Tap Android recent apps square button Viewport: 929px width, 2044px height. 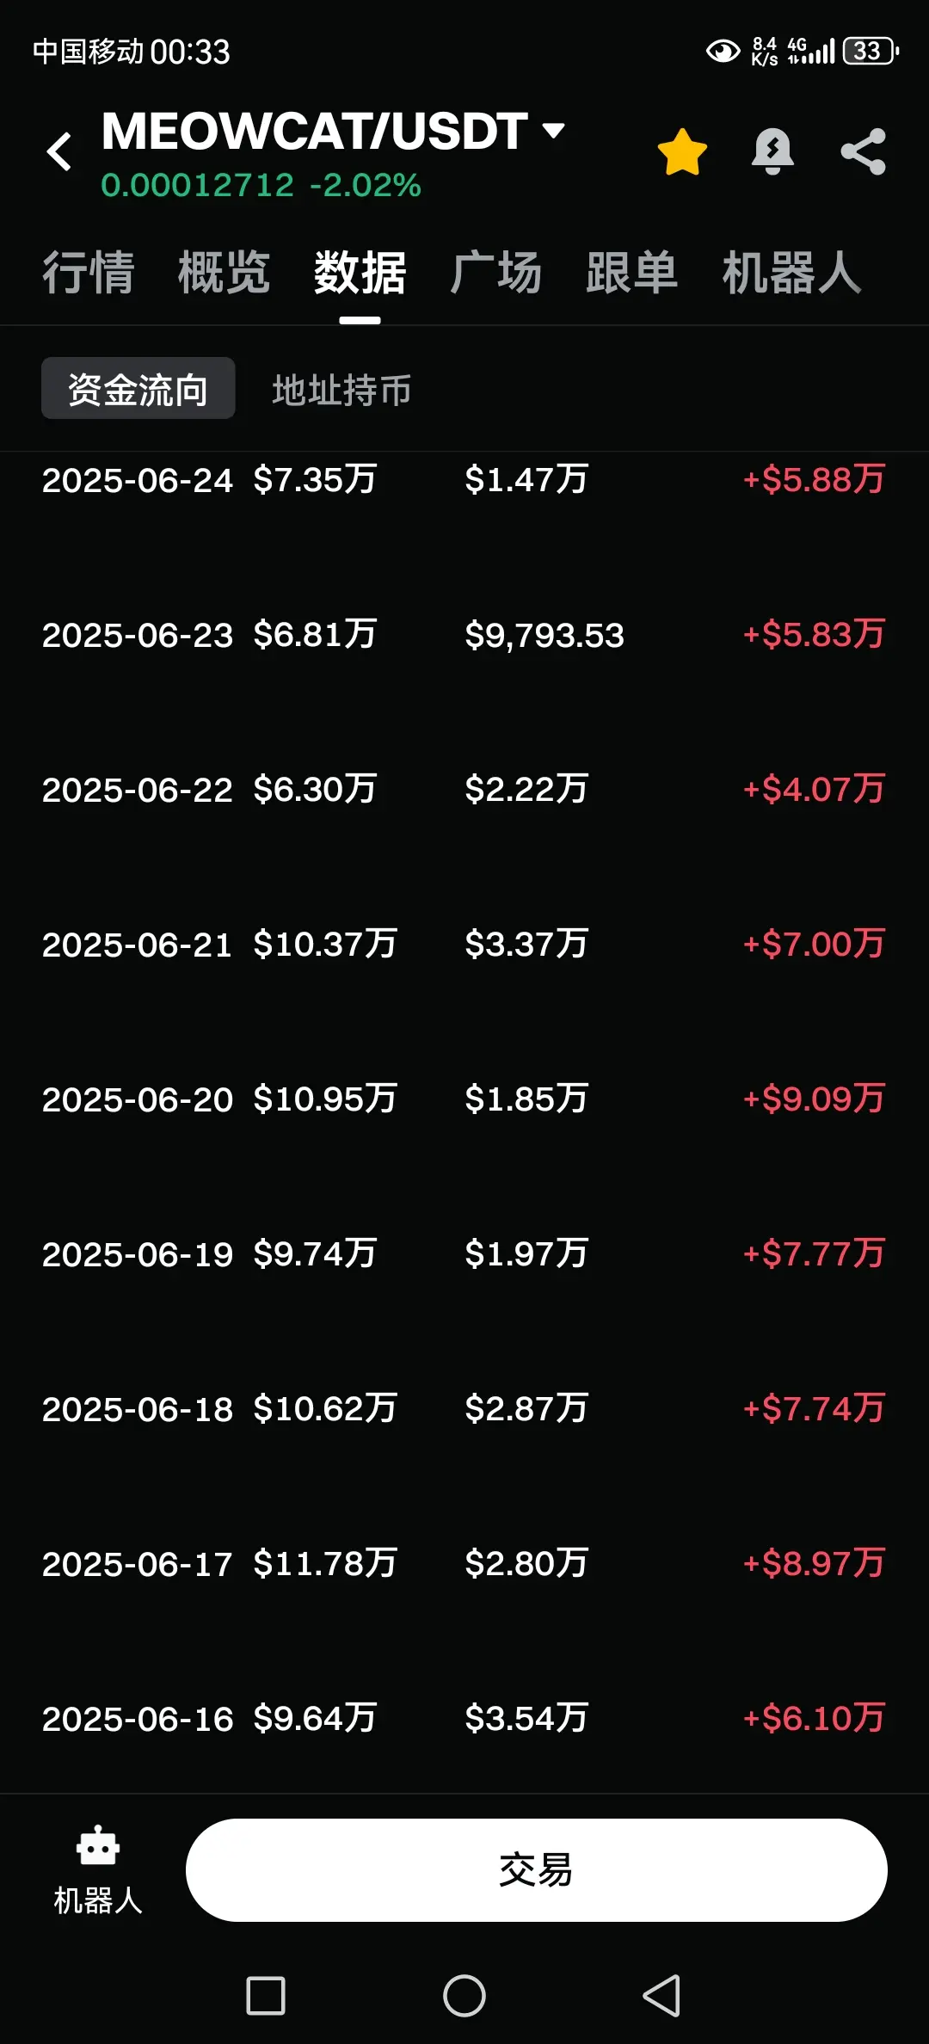[x=266, y=1995]
